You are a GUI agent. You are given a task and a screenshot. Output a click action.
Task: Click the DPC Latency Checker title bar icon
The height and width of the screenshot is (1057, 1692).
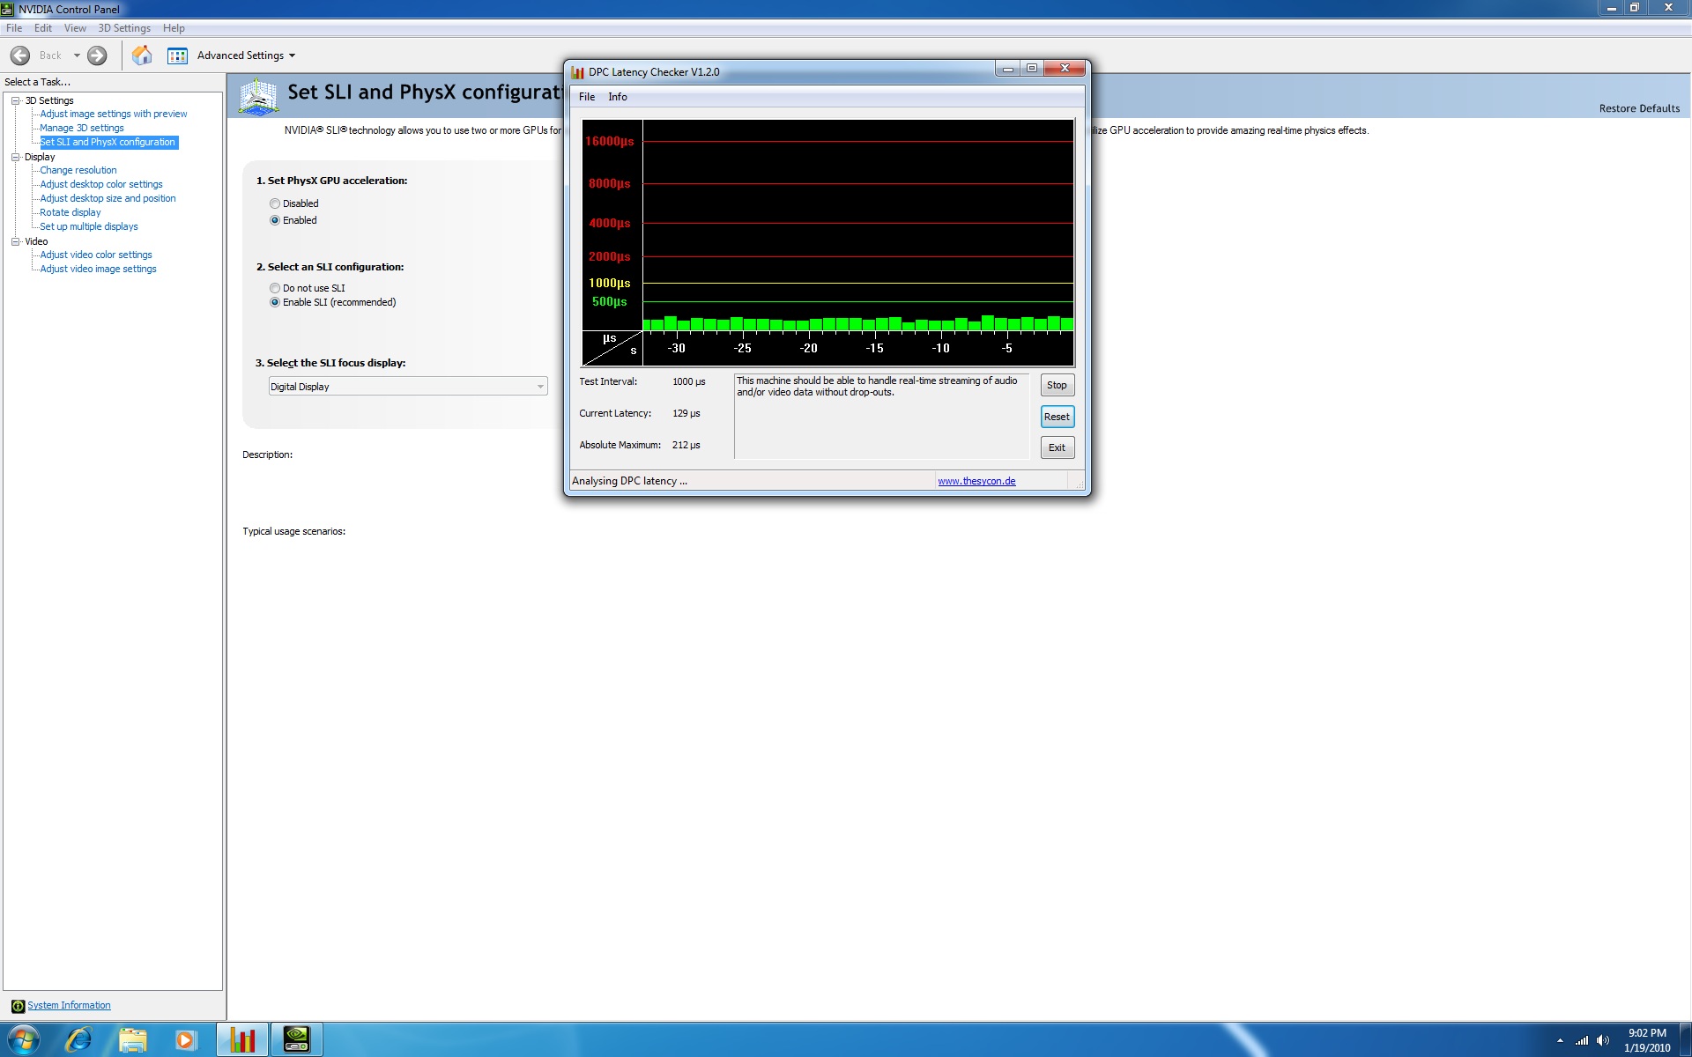578,72
